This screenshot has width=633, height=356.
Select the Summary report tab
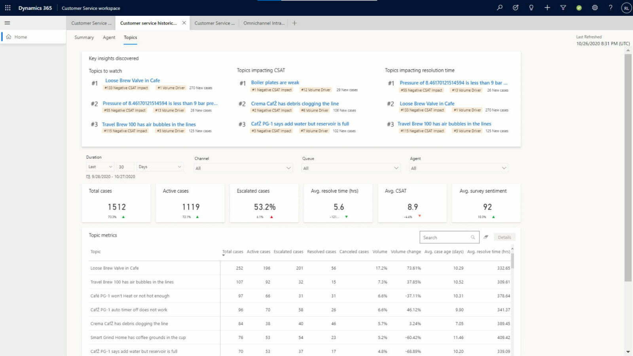pos(84,37)
